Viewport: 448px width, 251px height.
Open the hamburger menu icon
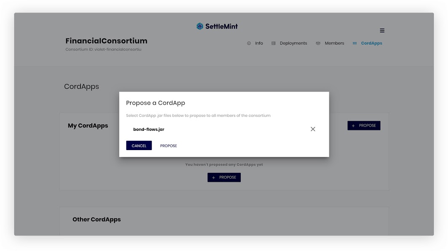[382, 31]
